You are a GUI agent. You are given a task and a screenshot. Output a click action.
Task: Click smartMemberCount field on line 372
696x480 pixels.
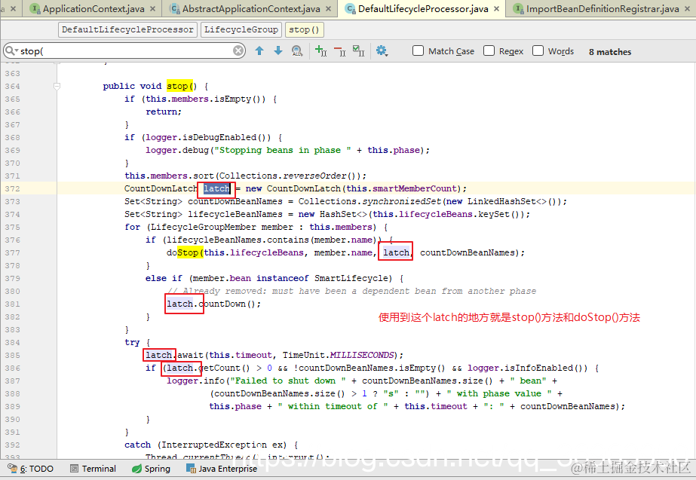click(415, 188)
